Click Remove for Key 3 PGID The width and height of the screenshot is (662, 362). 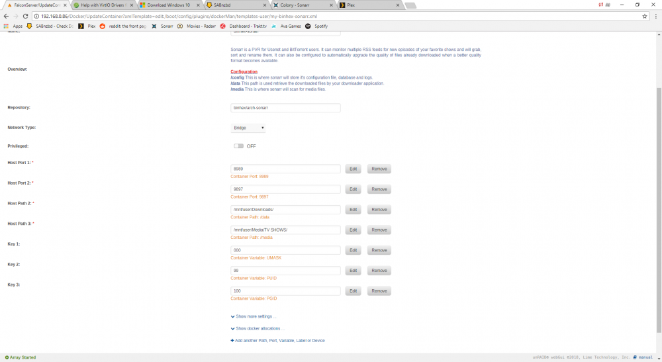(379, 291)
